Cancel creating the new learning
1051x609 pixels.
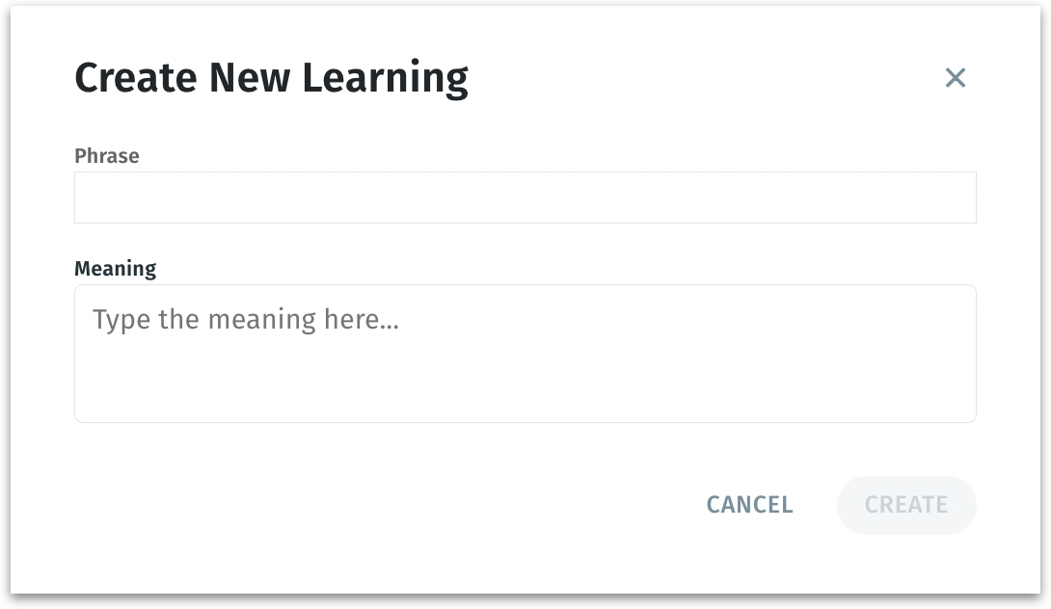(x=749, y=505)
